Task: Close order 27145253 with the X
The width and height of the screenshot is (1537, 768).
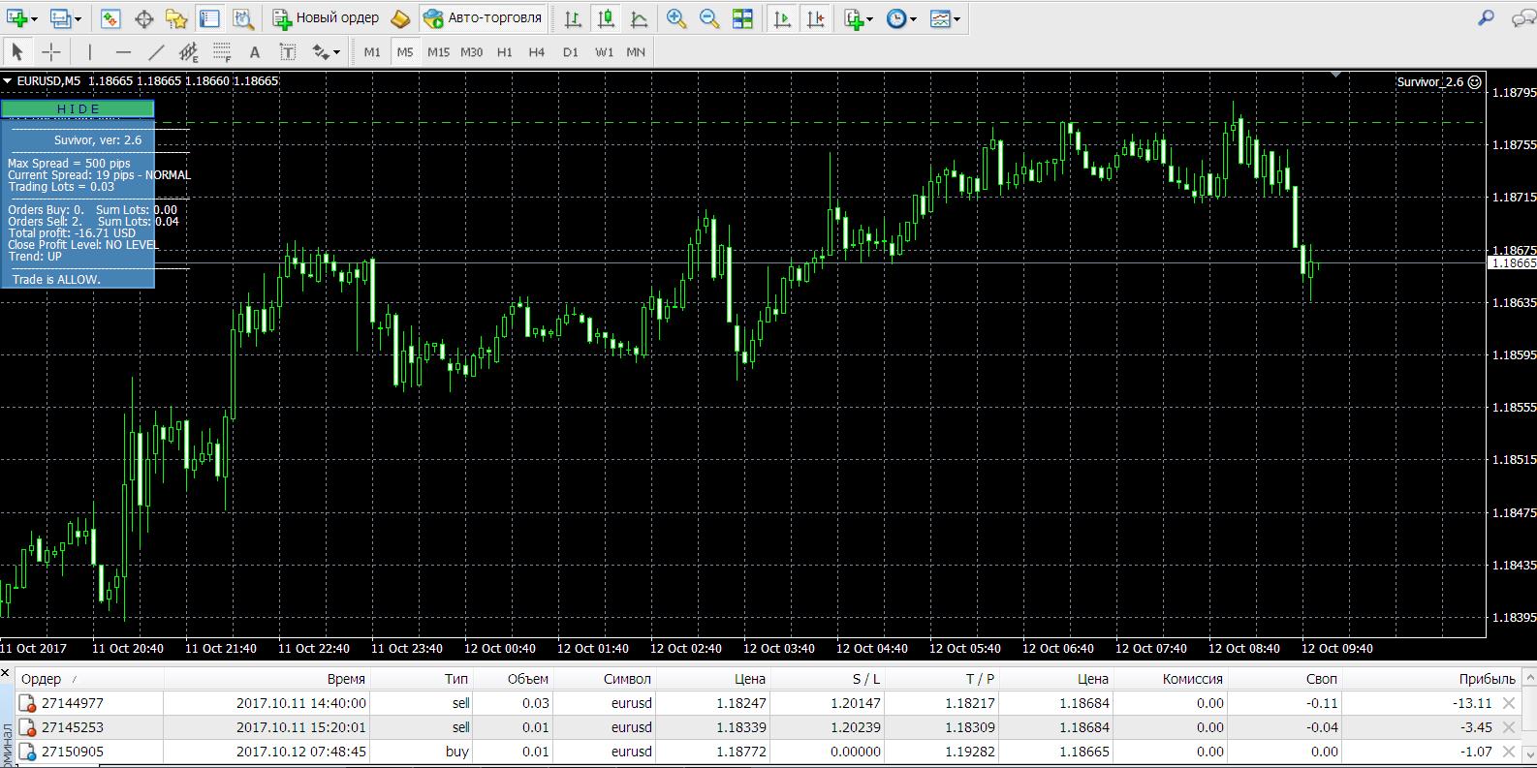Action: [1509, 727]
